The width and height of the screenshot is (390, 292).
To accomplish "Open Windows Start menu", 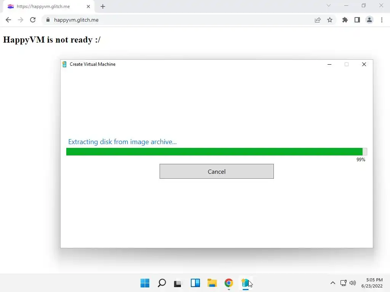I will [x=145, y=283].
